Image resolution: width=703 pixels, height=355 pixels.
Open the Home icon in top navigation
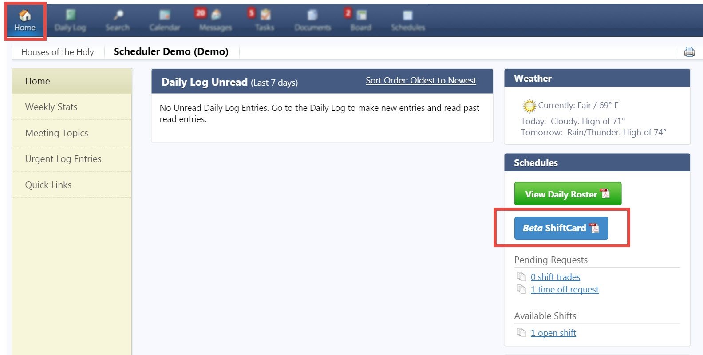click(x=25, y=21)
